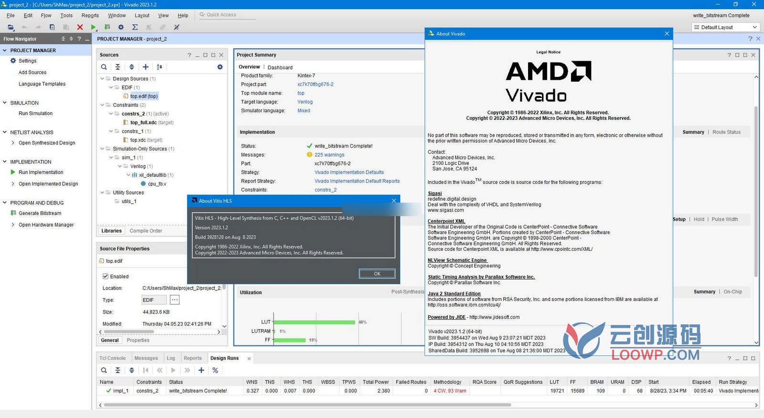Search in the Sources panel
Screen dimensions: 764x418
[x=104, y=67]
